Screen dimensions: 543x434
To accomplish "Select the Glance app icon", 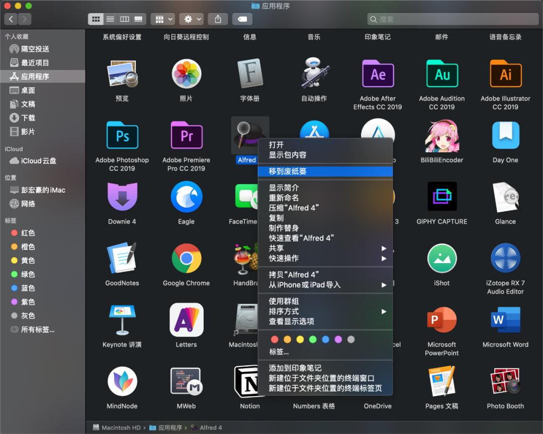I will [x=506, y=197].
